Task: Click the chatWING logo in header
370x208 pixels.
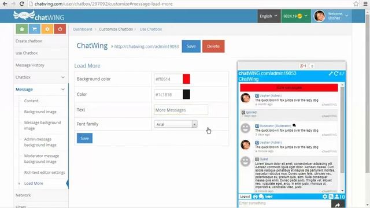Action: (x=39, y=16)
